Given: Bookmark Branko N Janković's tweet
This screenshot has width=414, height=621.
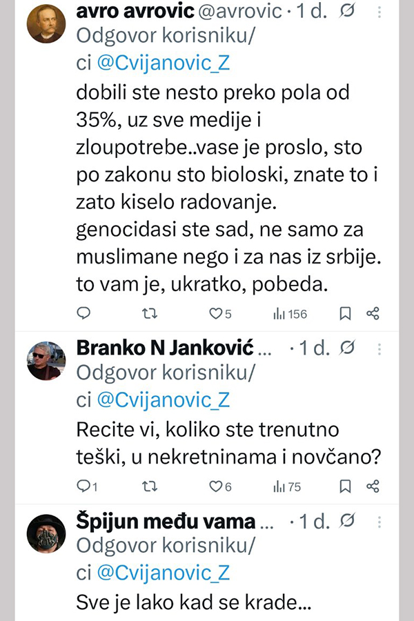Looking at the screenshot, I should pos(346,486).
